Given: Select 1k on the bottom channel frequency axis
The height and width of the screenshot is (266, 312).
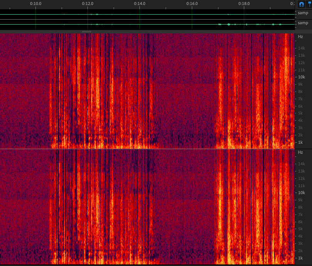Looking at the screenshot, I should pyautogui.click(x=300, y=258).
